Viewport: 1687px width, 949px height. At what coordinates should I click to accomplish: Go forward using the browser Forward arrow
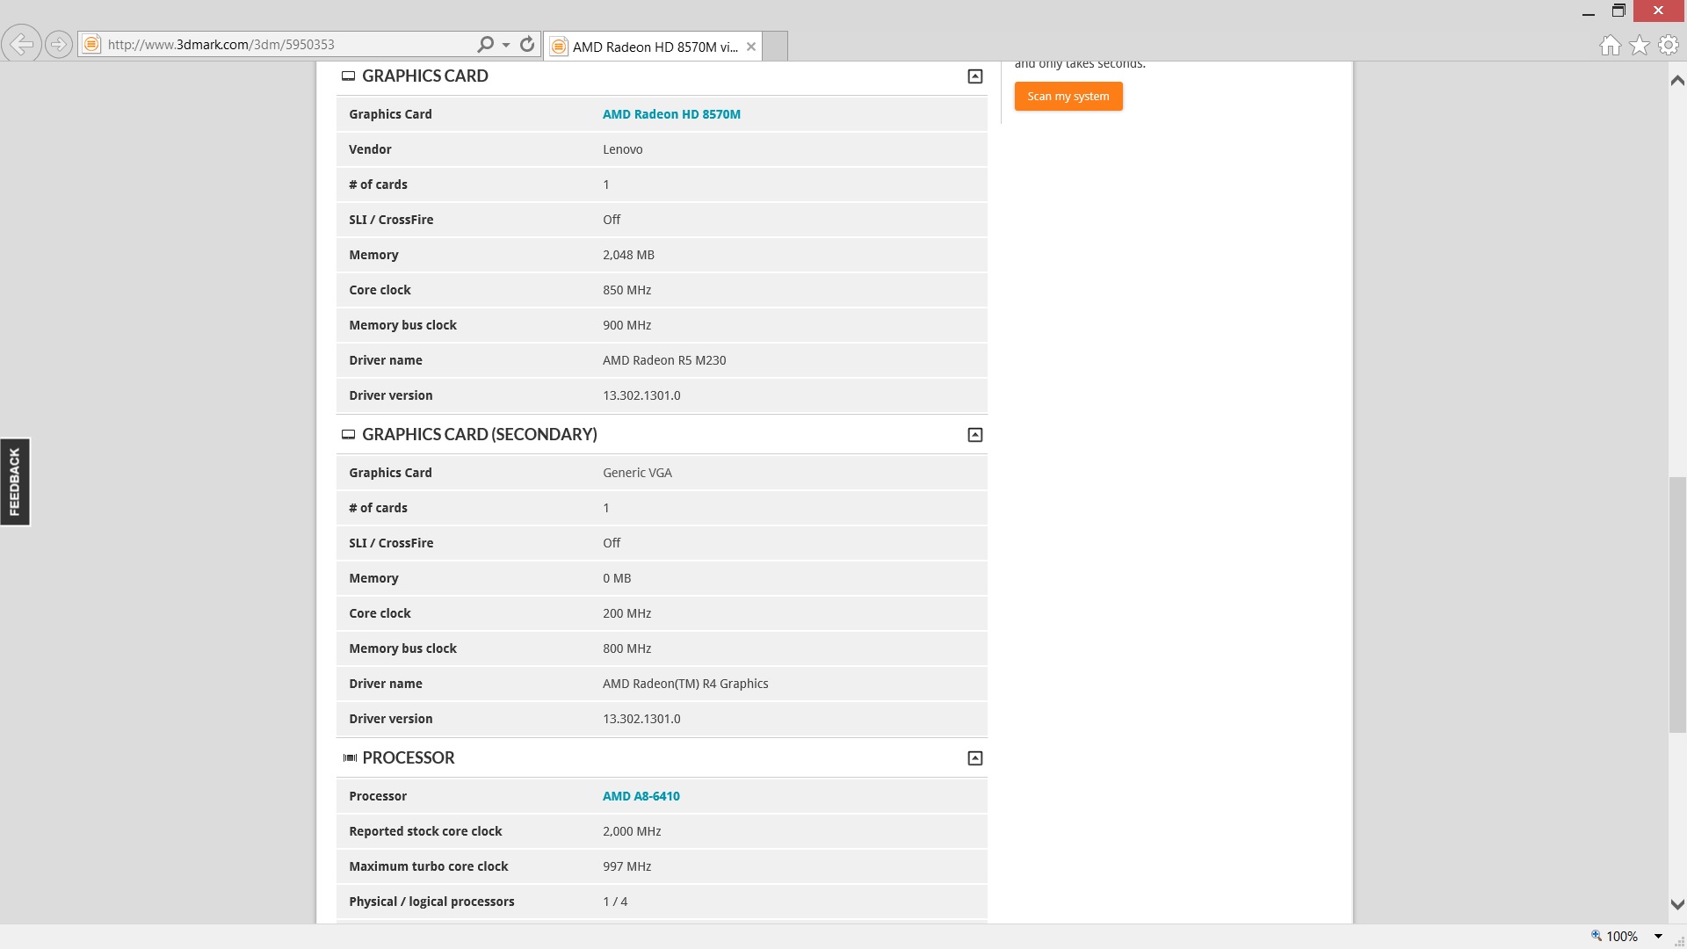59,44
